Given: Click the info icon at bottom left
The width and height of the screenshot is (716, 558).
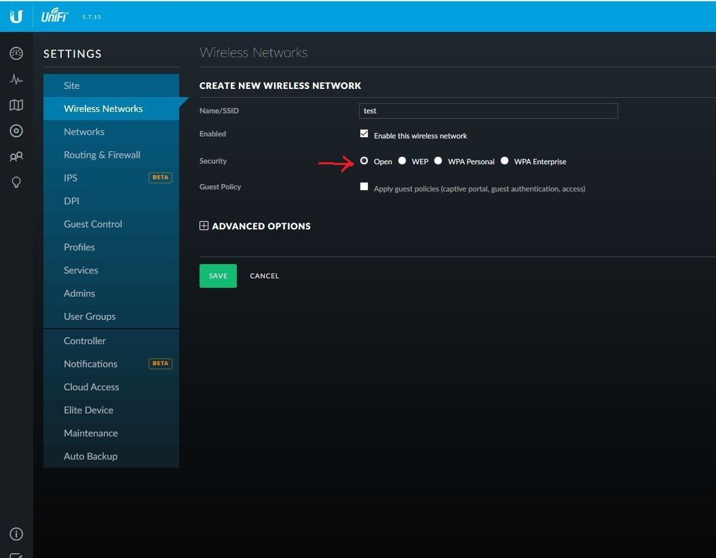Looking at the screenshot, I should 16,534.
